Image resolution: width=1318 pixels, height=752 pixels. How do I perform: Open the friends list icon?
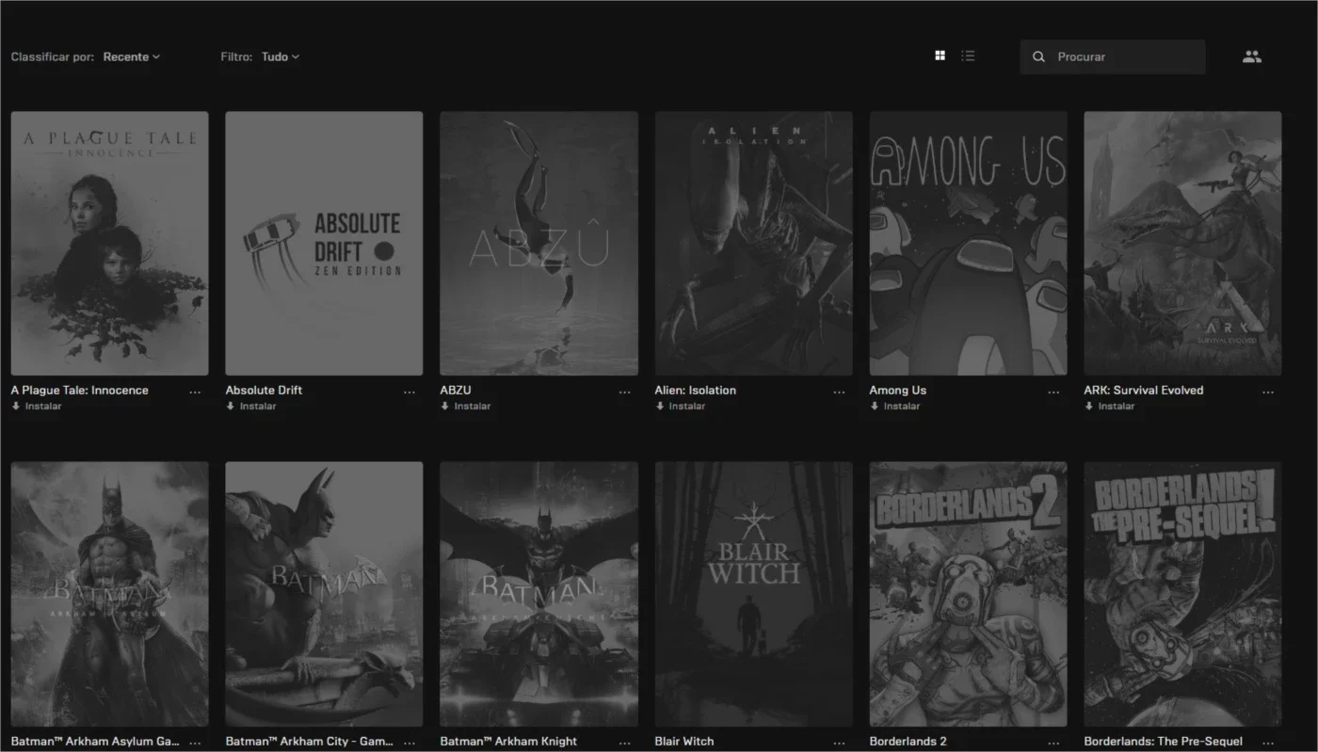coord(1251,56)
